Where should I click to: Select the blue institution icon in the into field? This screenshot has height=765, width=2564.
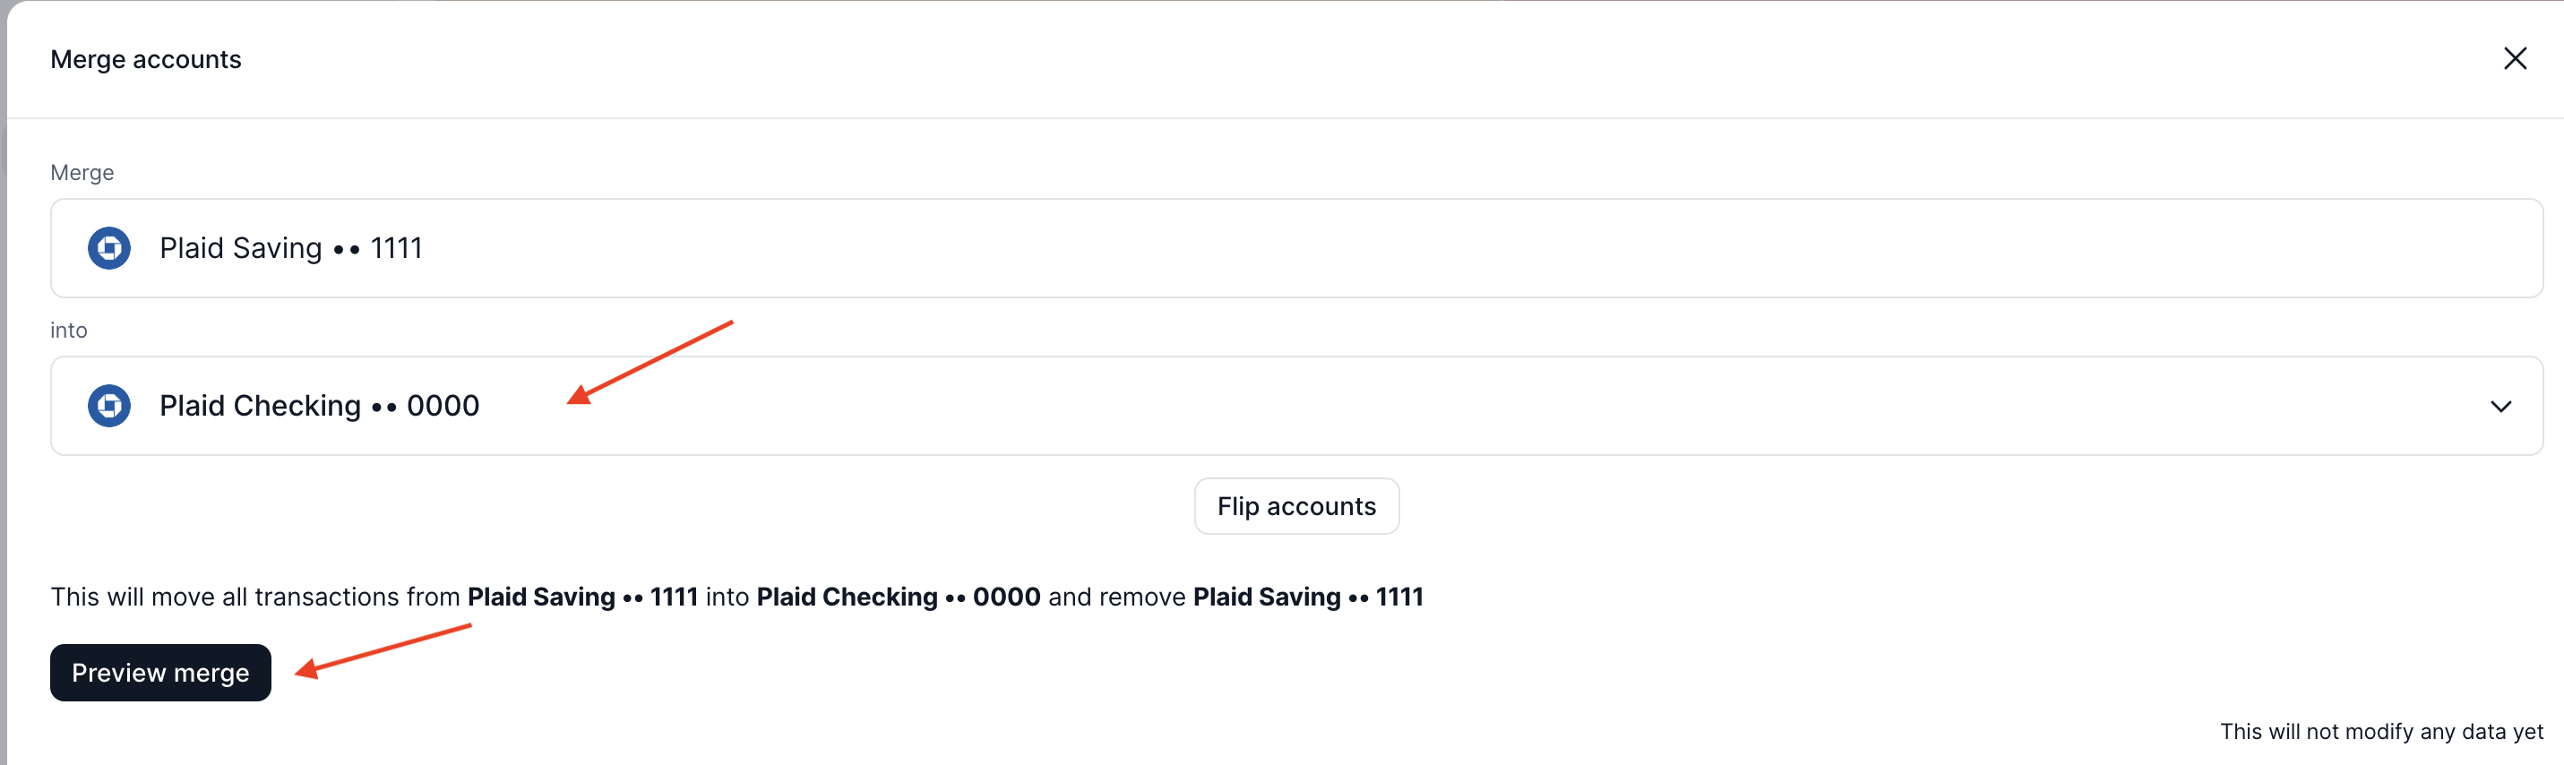(109, 405)
